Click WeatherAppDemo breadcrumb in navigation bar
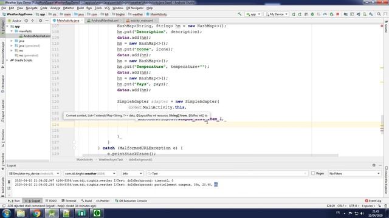This screenshot has height=218, width=389. tap(18, 15)
